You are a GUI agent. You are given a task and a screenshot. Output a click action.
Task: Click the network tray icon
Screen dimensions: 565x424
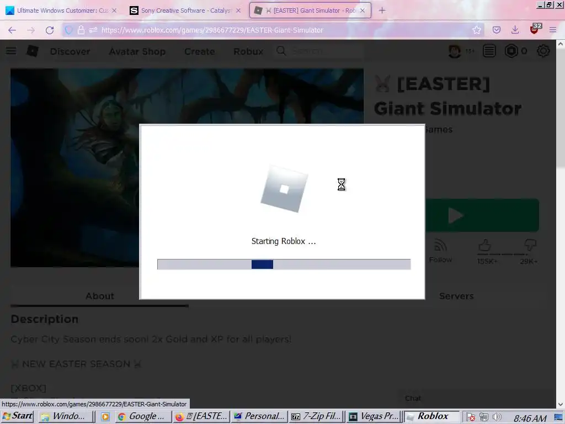[x=484, y=417]
